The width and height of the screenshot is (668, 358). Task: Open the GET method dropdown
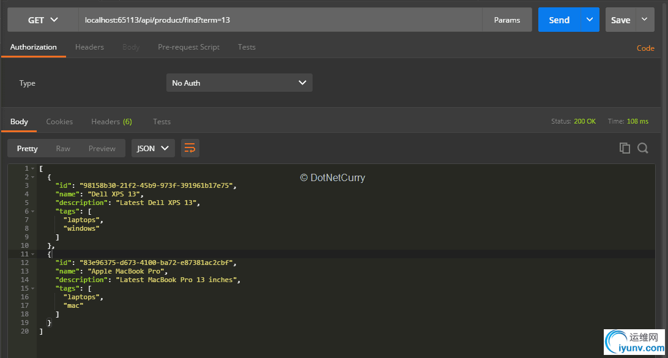tap(43, 20)
